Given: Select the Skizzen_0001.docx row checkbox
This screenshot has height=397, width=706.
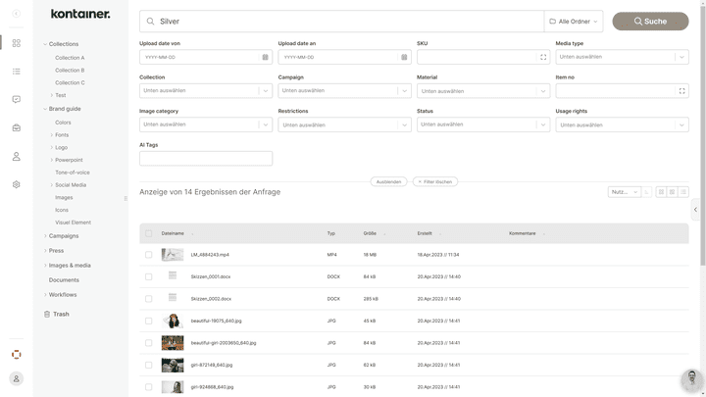Looking at the screenshot, I should 149,276.
